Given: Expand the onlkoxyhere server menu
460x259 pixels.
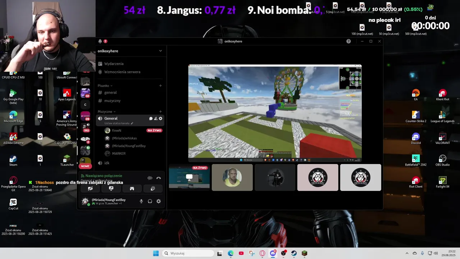Looking at the screenshot, I should [x=130, y=51].
